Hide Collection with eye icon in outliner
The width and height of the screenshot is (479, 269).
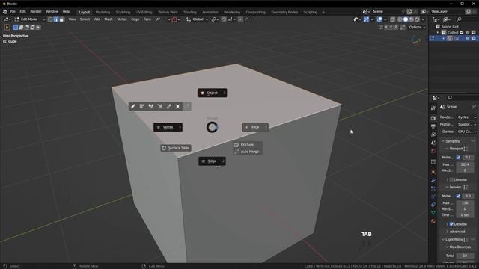467,32
